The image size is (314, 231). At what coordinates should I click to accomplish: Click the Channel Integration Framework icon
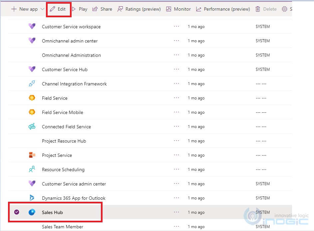[x=32, y=83]
